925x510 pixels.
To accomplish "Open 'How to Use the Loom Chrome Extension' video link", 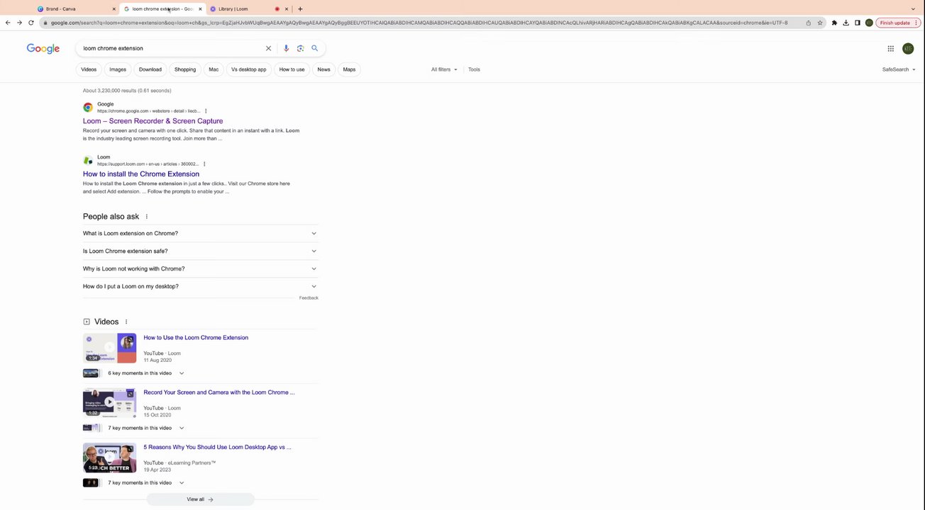I will coord(196,338).
